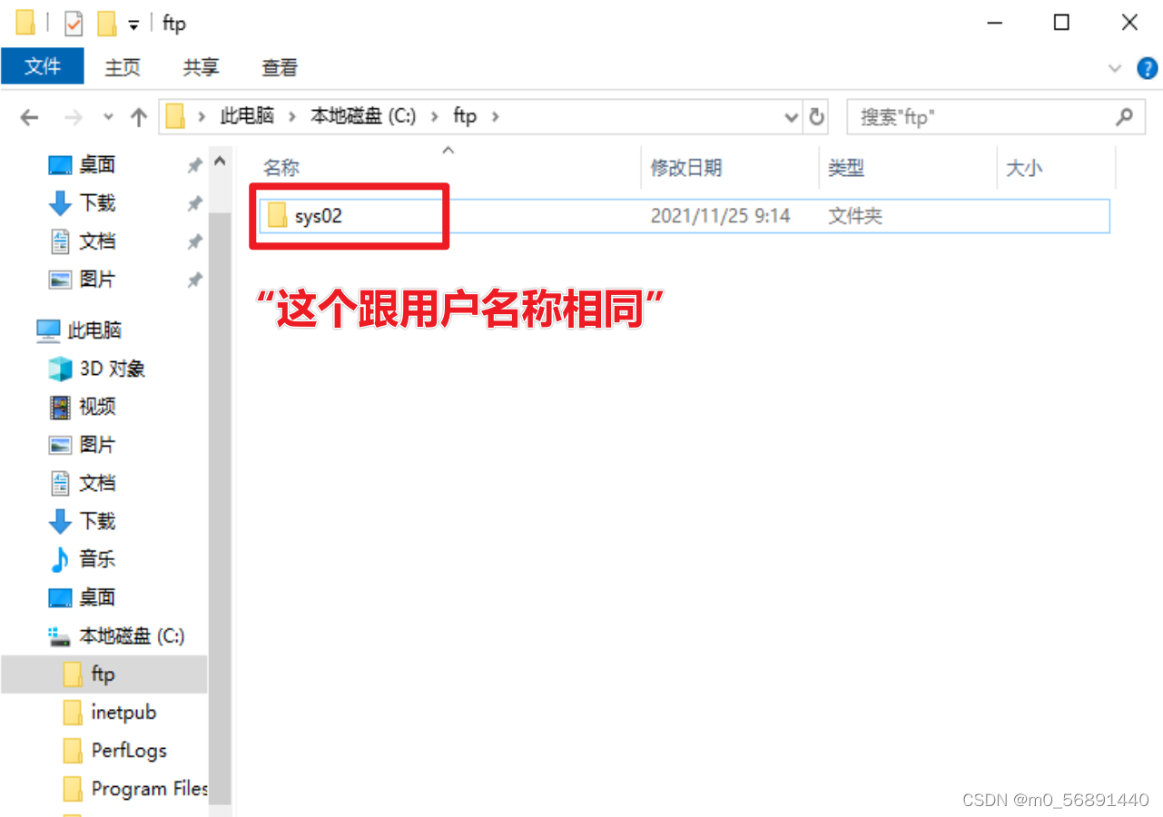Sort files by clicking the 修改日期 column header
Screen dimensions: 1163x817
tap(686, 168)
